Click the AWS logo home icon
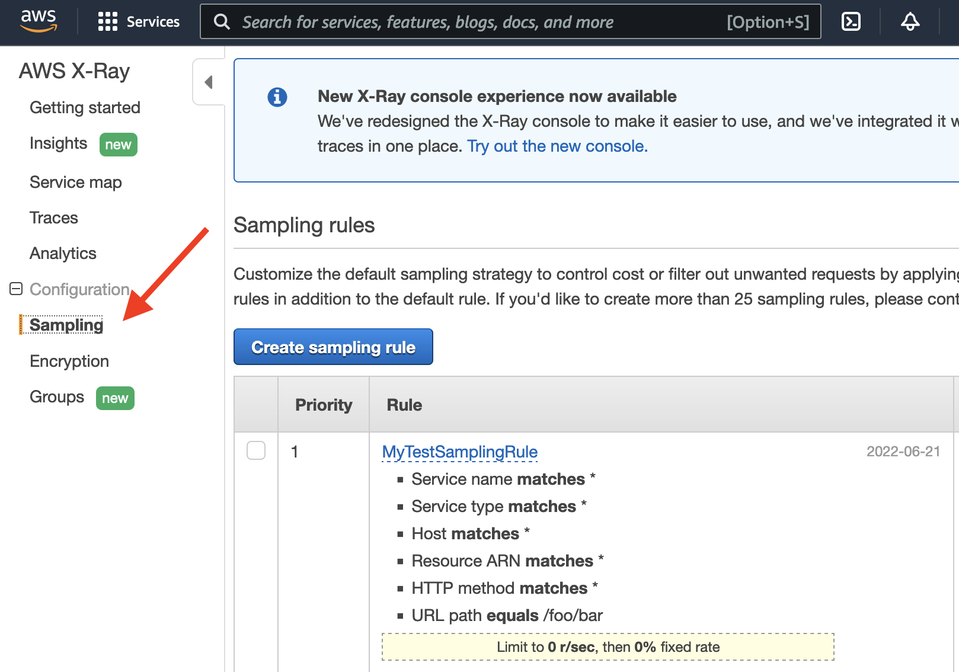Viewport: 959px width, 672px height. click(x=39, y=21)
